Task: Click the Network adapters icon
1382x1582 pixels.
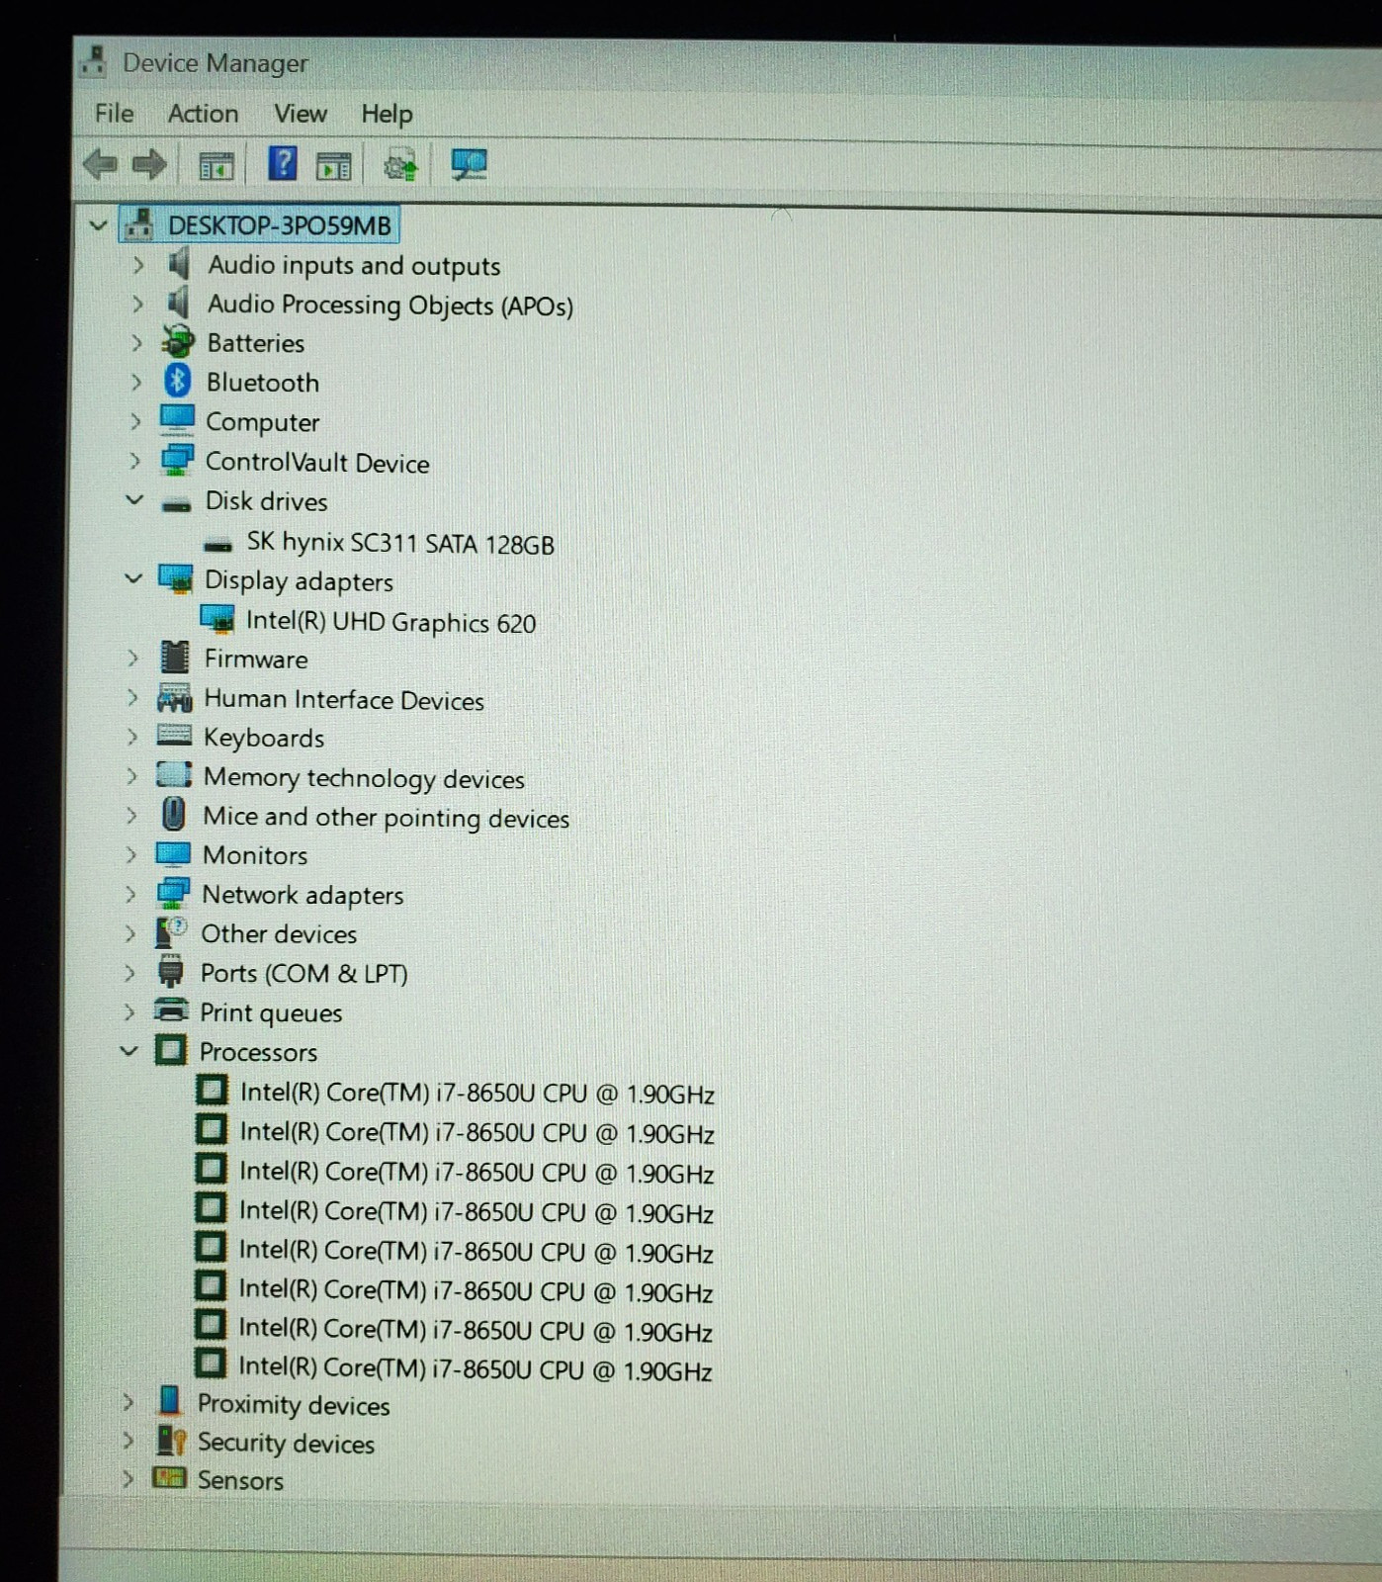Action: [x=173, y=893]
